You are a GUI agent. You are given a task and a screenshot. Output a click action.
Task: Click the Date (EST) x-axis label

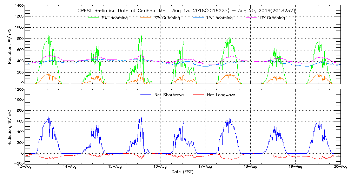(x=183, y=172)
